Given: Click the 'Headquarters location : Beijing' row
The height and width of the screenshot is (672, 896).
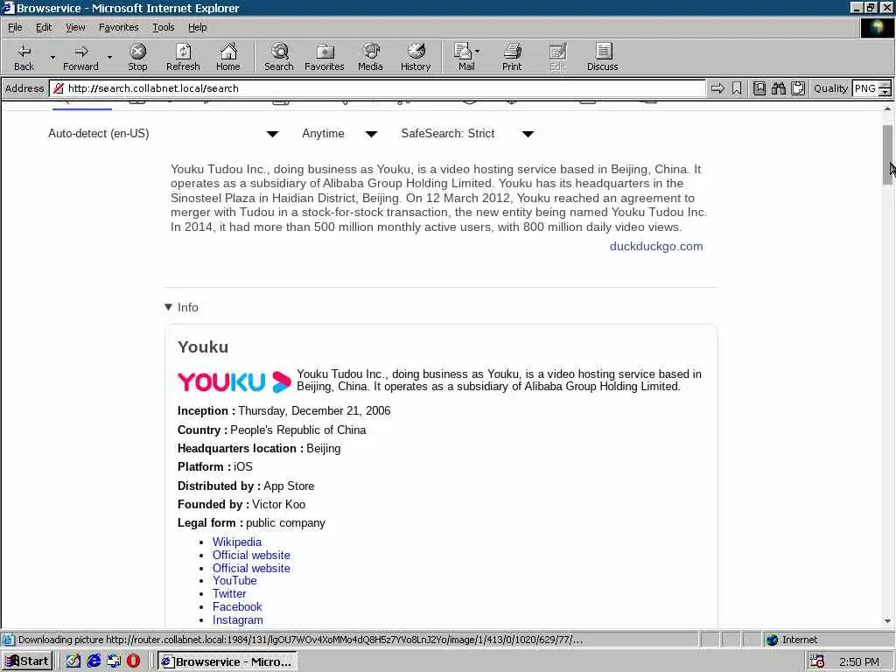Looking at the screenshot, I should click(259, 449).
